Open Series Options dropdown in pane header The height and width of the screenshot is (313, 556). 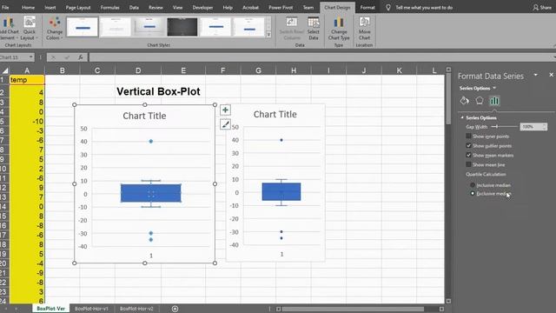(494, 88)
